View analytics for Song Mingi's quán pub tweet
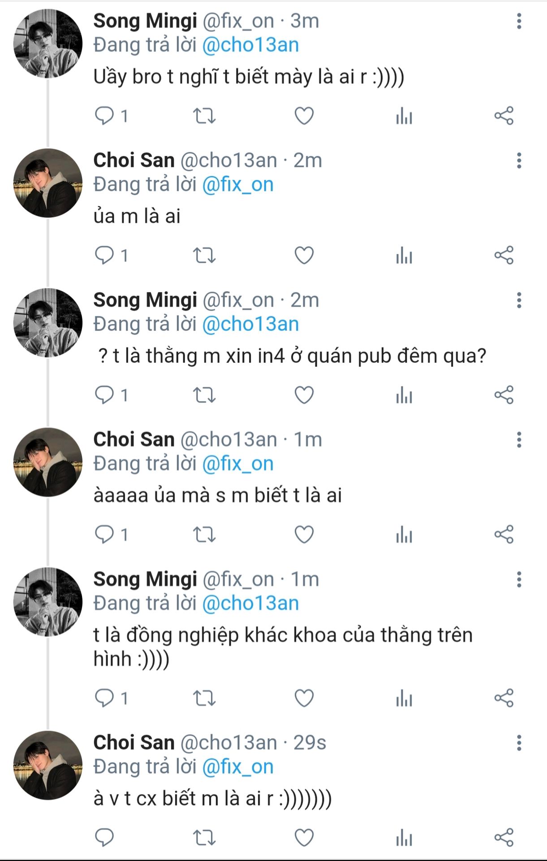This screenshot has width=547, height=861. pyautogui.click(x=404, y=395)
